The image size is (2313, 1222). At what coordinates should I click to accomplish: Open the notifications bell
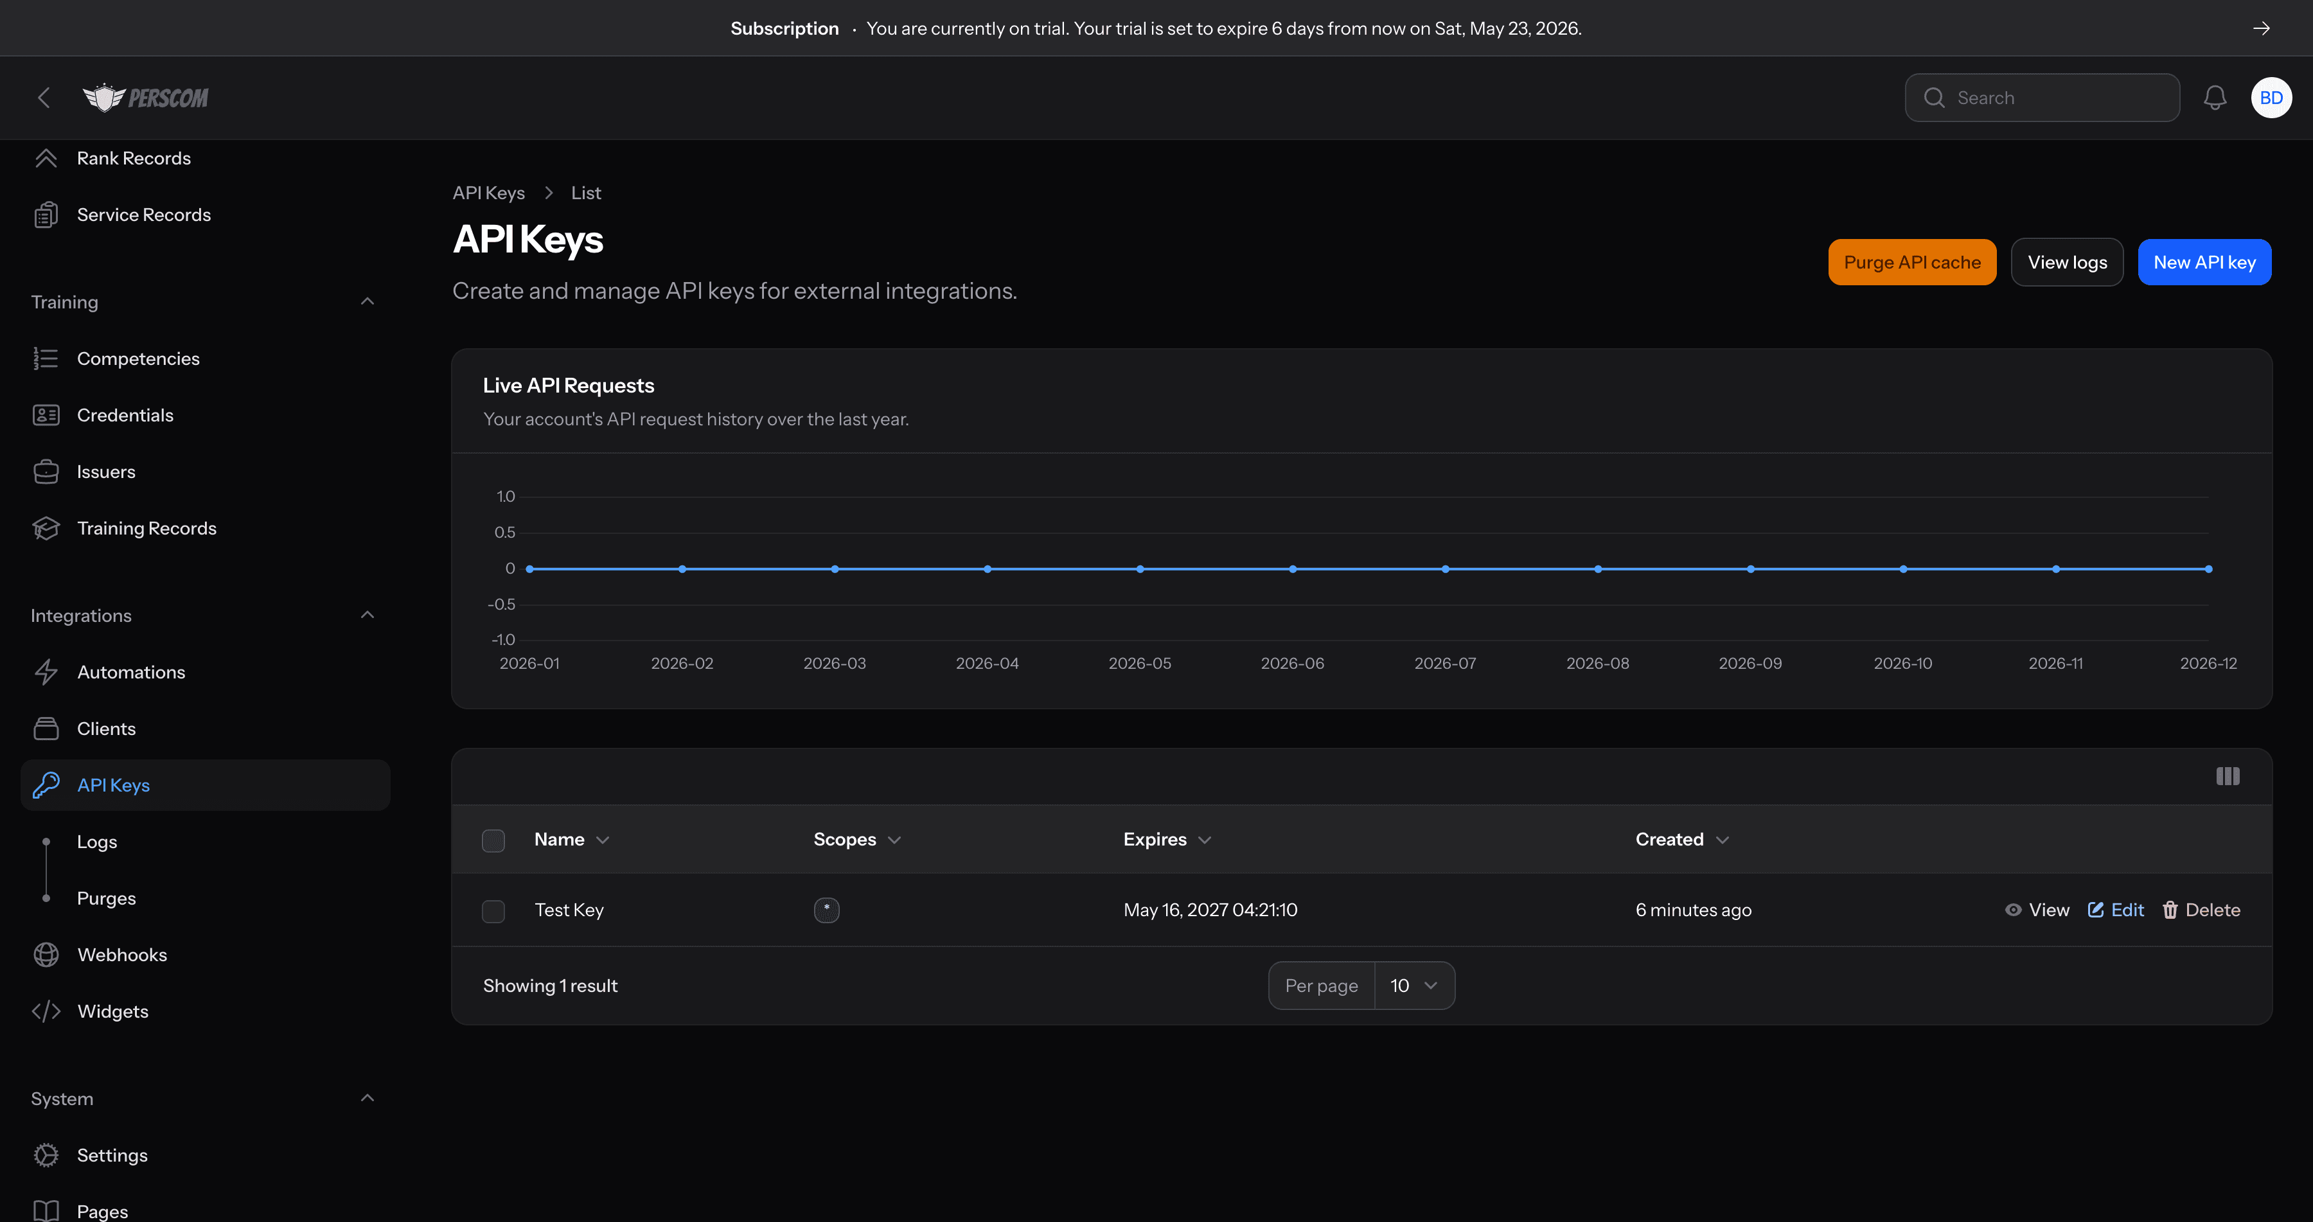tap(2215, 98)
